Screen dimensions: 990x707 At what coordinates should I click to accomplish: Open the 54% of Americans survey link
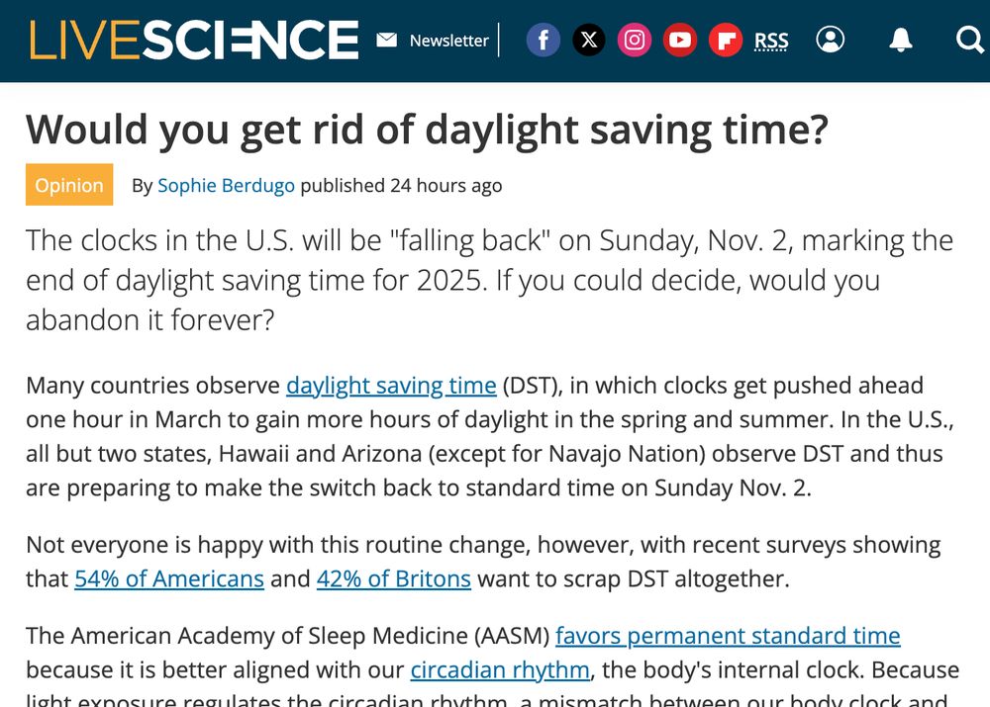[x=168, y=578]
